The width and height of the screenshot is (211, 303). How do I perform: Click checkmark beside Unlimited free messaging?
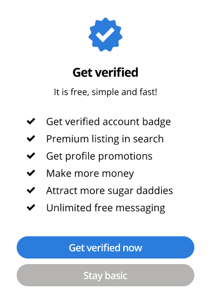coord(31,207)
